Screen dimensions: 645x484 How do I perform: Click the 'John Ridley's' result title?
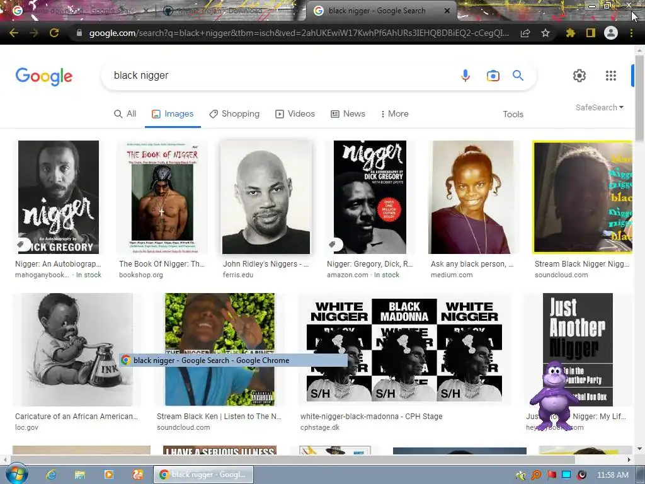click(x=266, y=264)
